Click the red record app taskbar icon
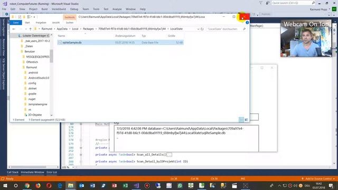The width and height of the screenshot is (338, 190). pyautogui.click(x=147, y=185)
